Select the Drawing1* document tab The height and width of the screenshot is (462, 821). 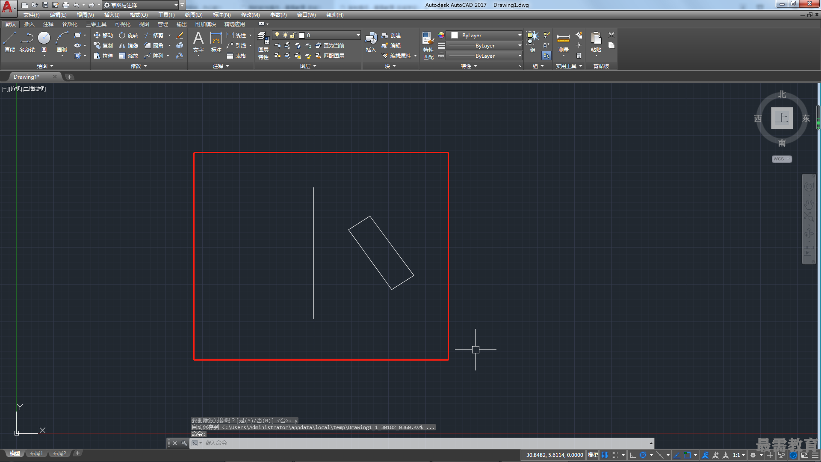pyautogui.click(x=27, y=77)
